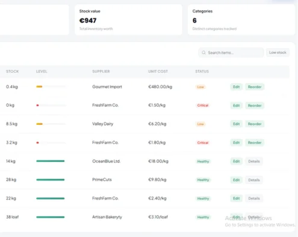Click Critical status on 3.2 kg row
Screen dimensions: 298x237
click(x=203, y=143)
